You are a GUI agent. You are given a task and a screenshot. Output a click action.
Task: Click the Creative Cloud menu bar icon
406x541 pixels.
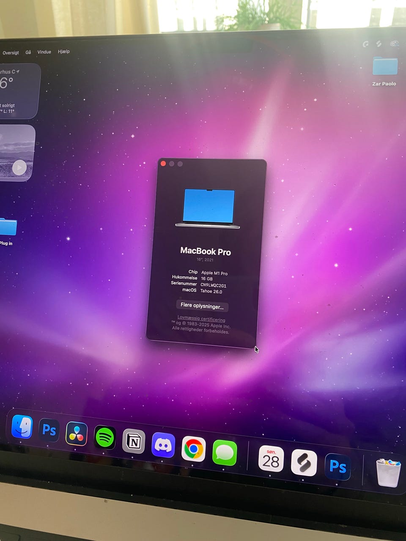pyautogui.click(x=394, y=43)
